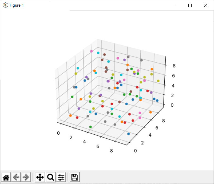This screenshot has width=214, height=184.
Task: Go back to the previous view
Action: point(16,177)
